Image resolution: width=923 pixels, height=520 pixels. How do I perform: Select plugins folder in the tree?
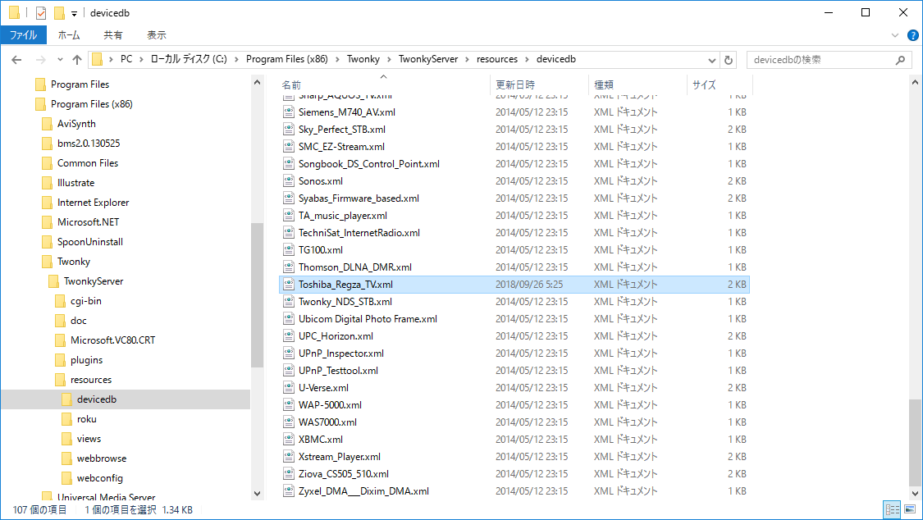click(x=86, y=361)
